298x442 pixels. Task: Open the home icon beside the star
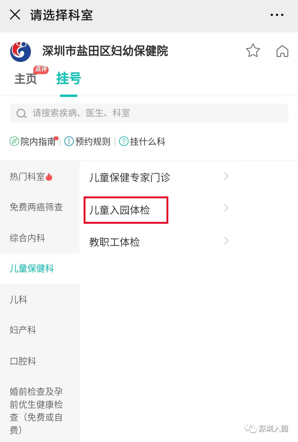click(x=282, y=51)
